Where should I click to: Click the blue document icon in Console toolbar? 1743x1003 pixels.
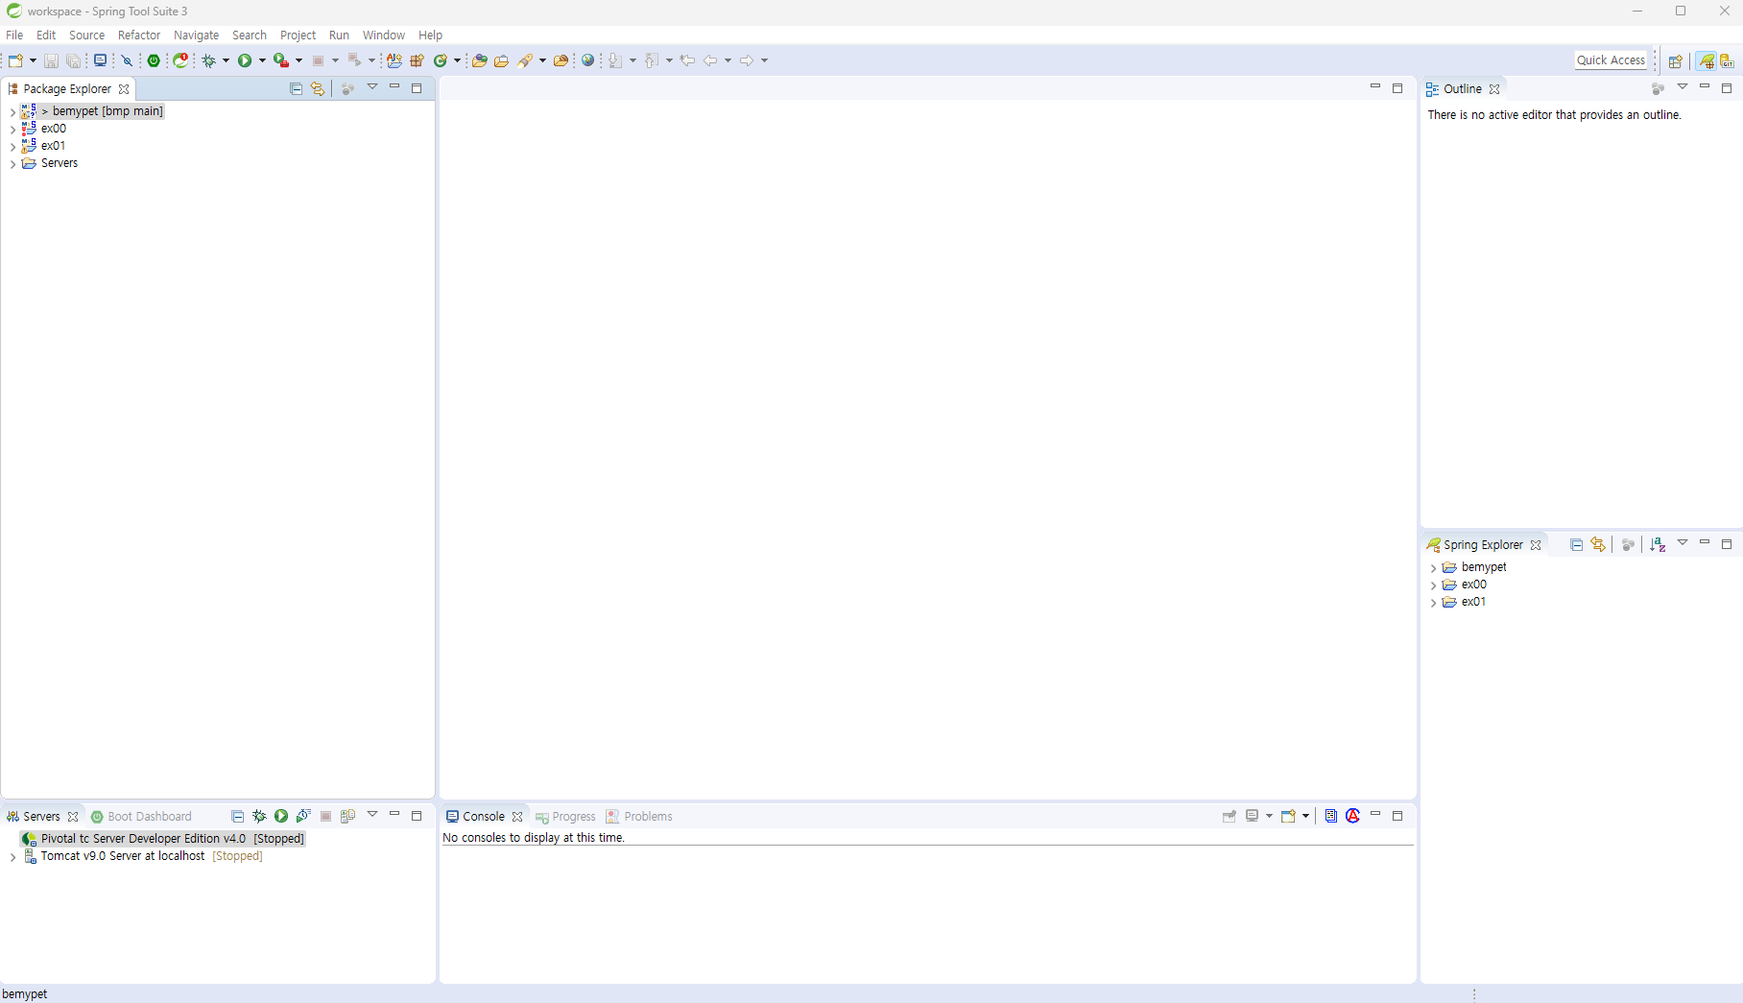point(1331,816)
